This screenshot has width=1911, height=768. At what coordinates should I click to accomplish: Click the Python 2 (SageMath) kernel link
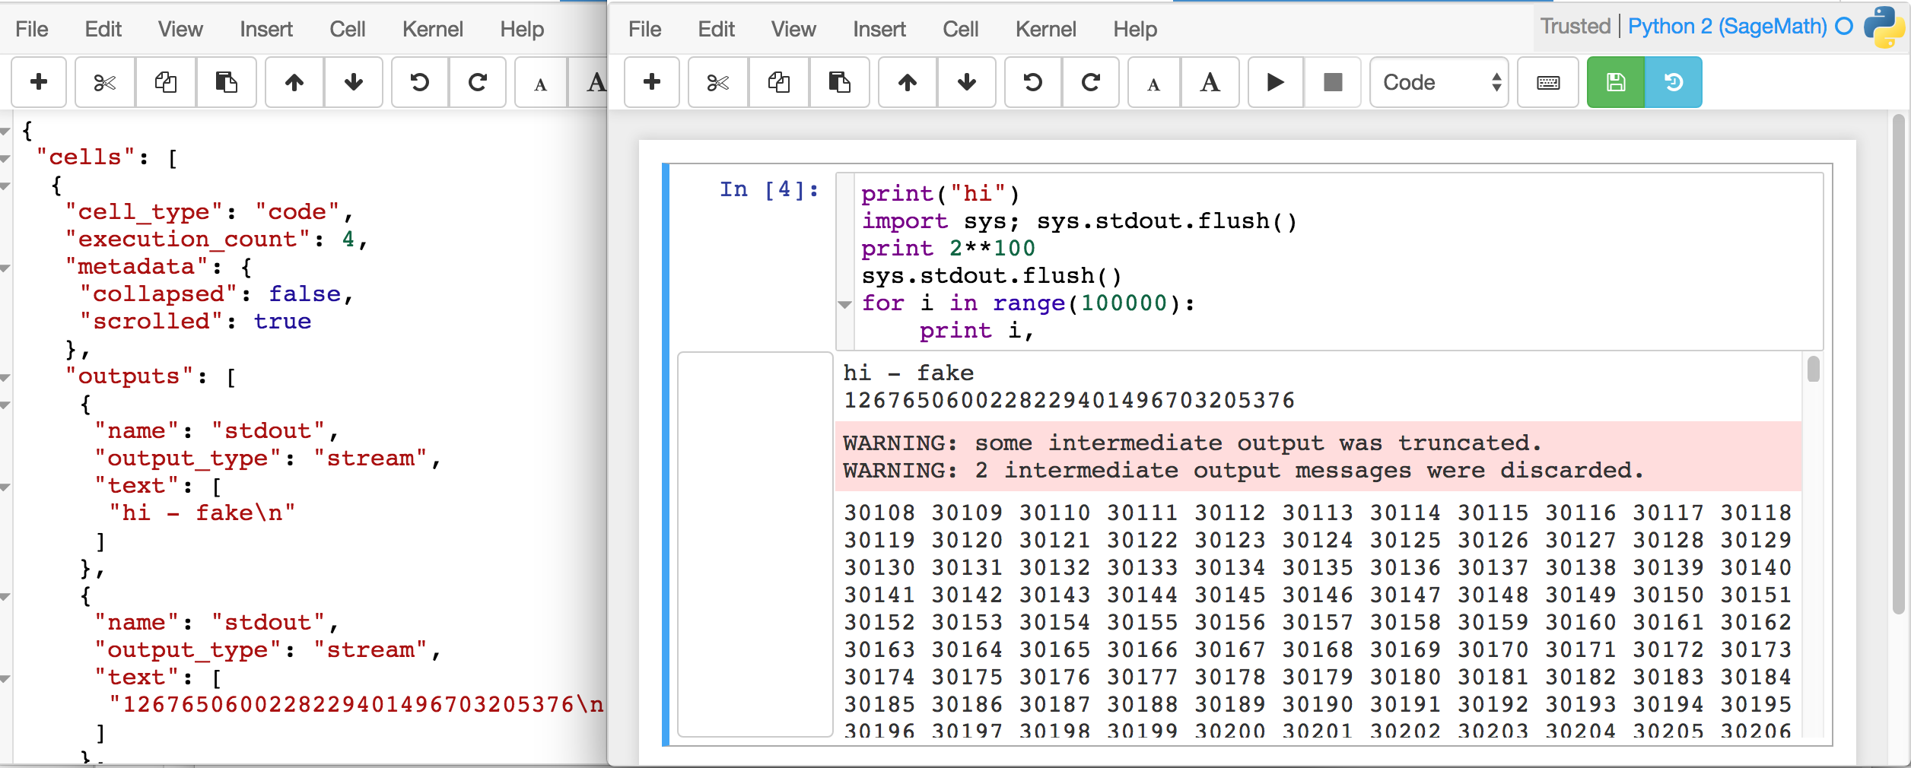pyautogui.click(x=1727, y=27)
